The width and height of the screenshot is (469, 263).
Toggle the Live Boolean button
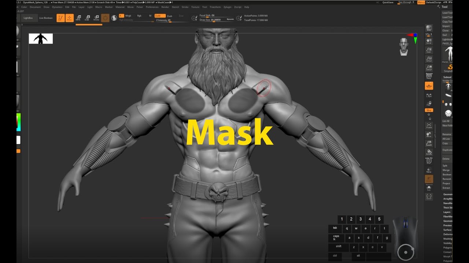coord(46,18)
